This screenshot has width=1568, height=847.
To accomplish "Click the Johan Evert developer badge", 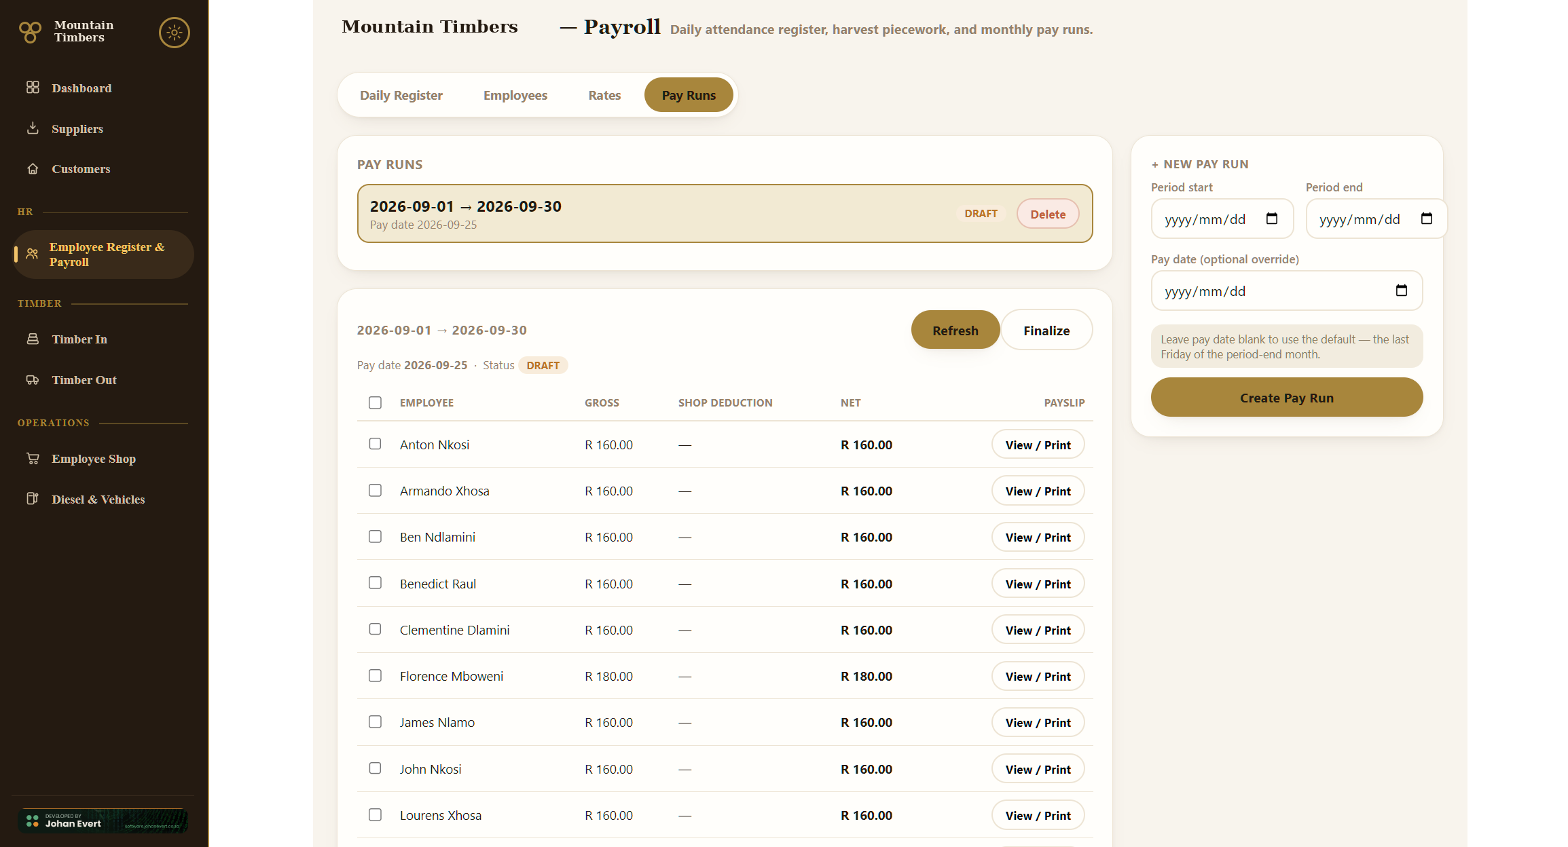I will point(103,821).
